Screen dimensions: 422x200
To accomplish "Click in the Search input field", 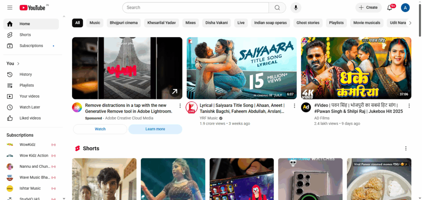I will pyautogui.click(x=196, y=7).
